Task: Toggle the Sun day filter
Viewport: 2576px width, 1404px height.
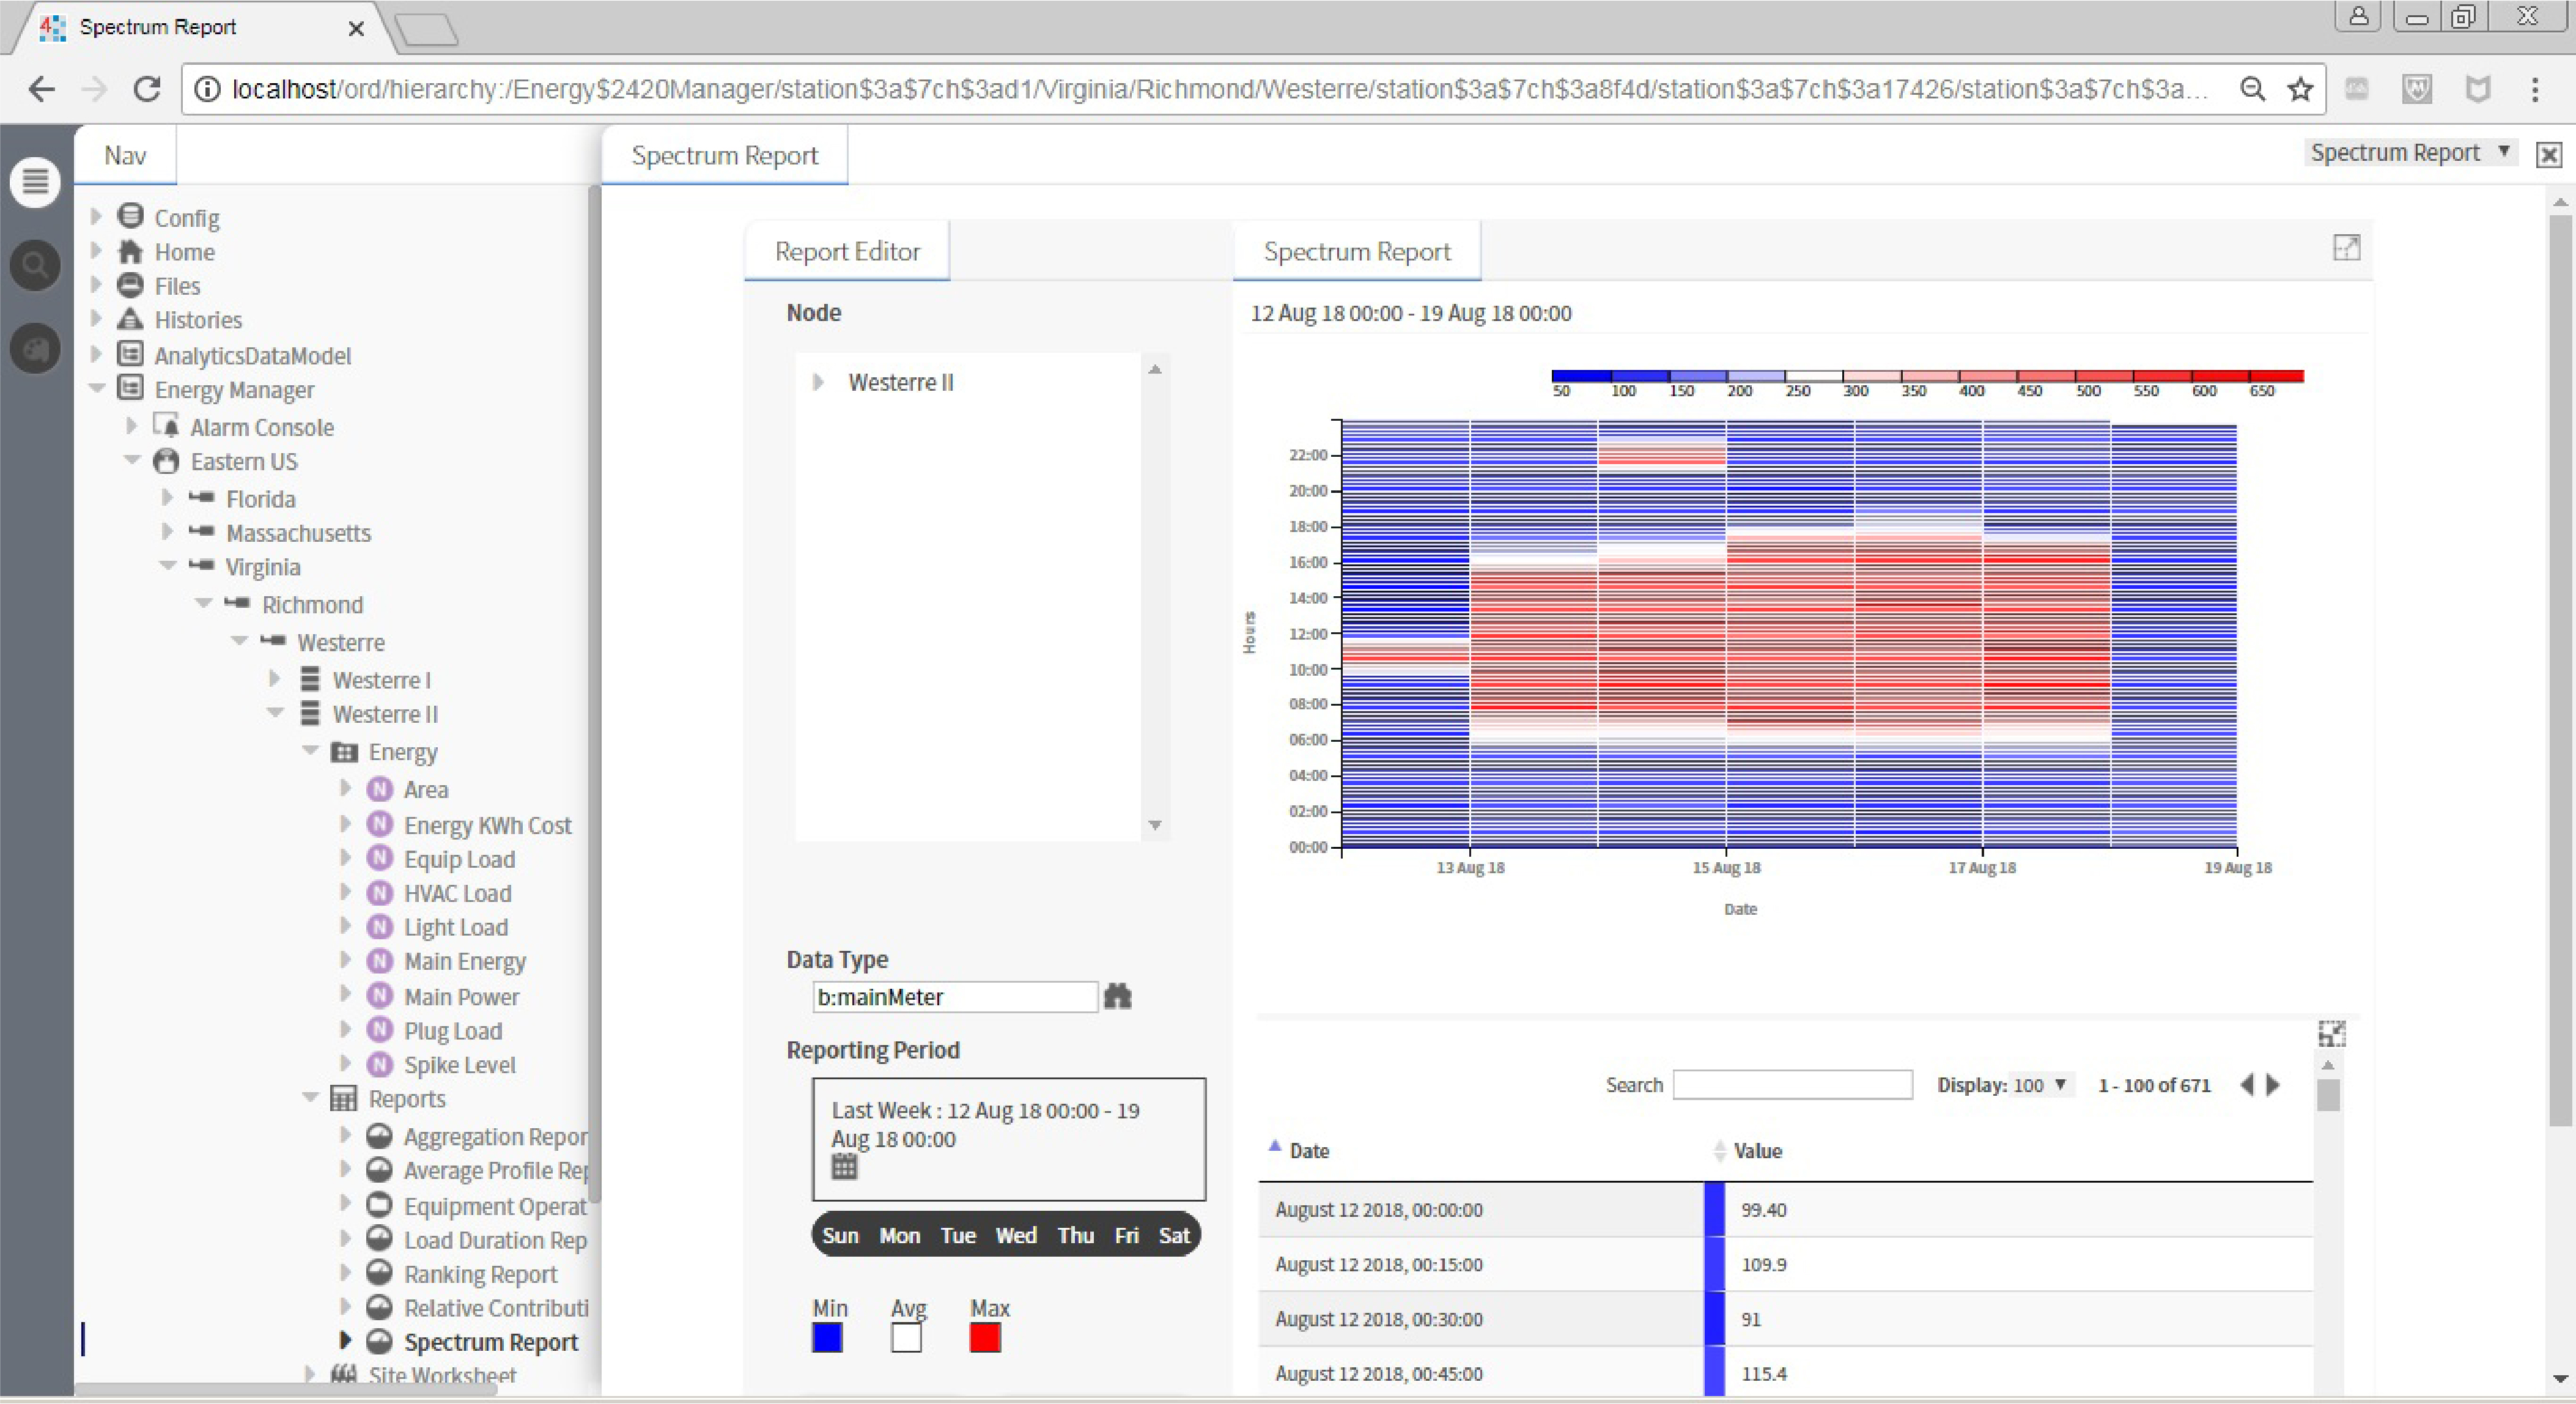Action: click(840, 1235)
